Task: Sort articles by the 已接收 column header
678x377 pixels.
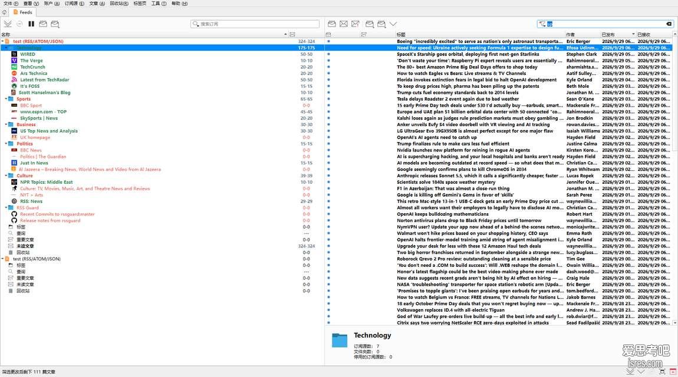Action: coord(654,34)
